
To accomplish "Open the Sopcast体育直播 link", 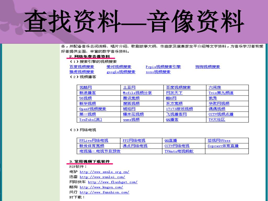I will (223, 146).
